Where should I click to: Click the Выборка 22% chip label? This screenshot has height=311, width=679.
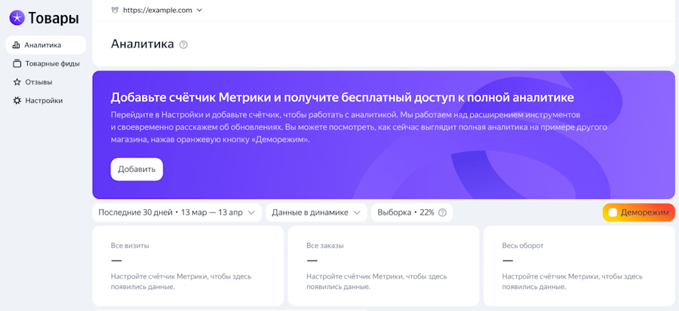point(405,212)
